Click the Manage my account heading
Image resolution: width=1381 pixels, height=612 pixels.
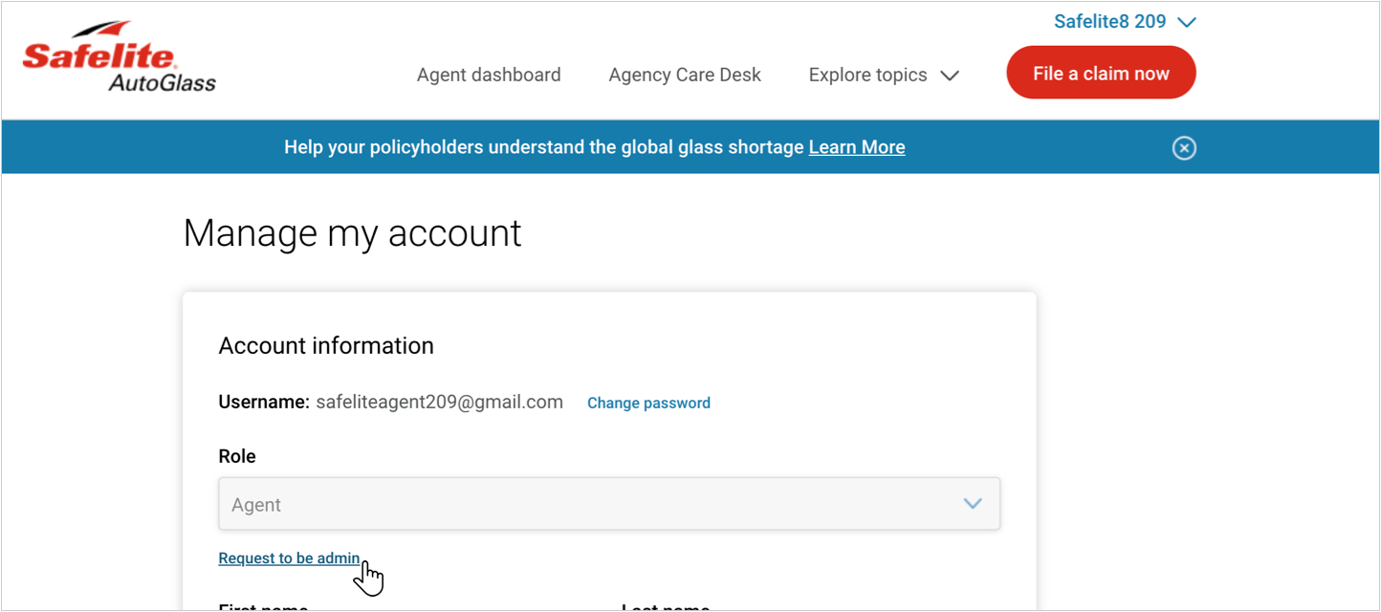[x=352, y=233]
